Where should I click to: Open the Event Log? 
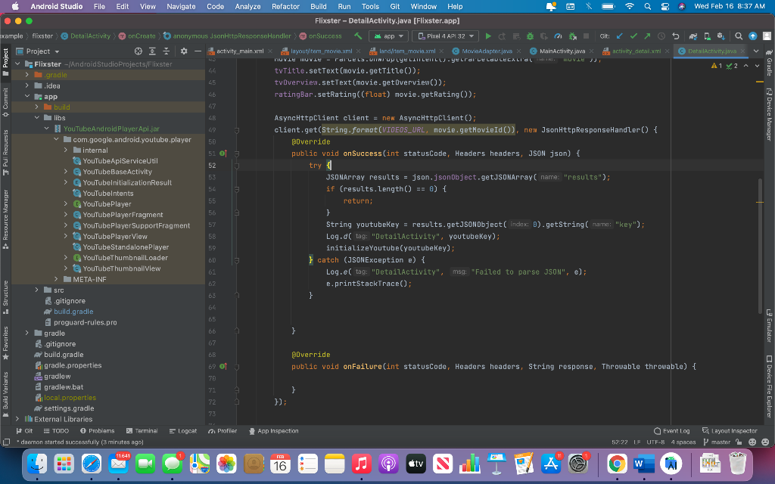(672, 431)
